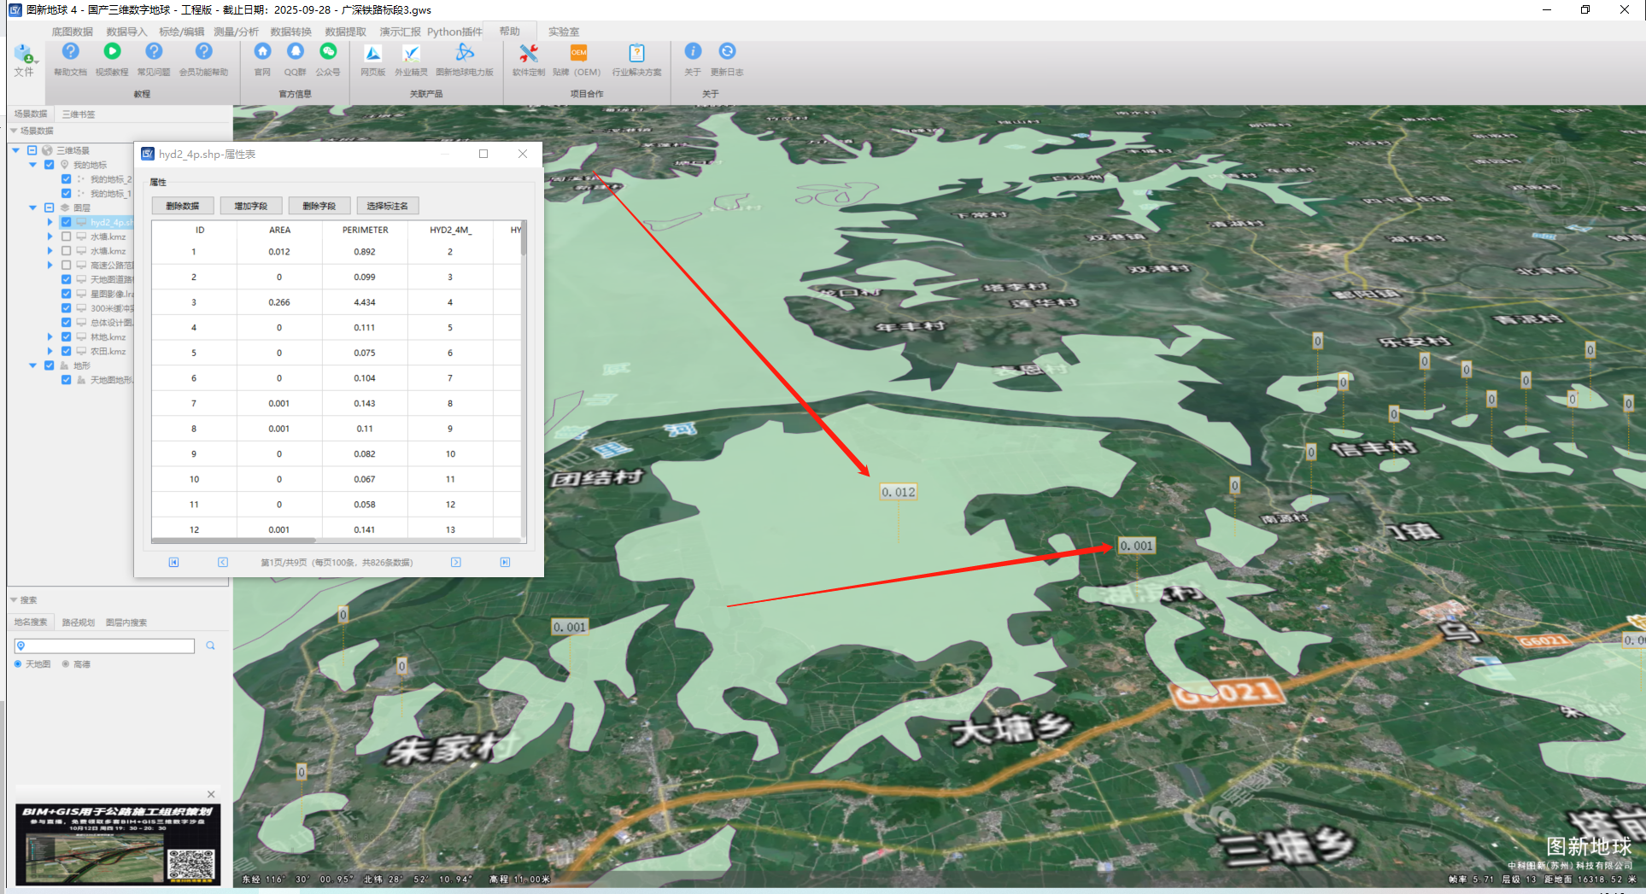Click the place-name search magnifier icon

pyautogui.click(x=210, y=646)
